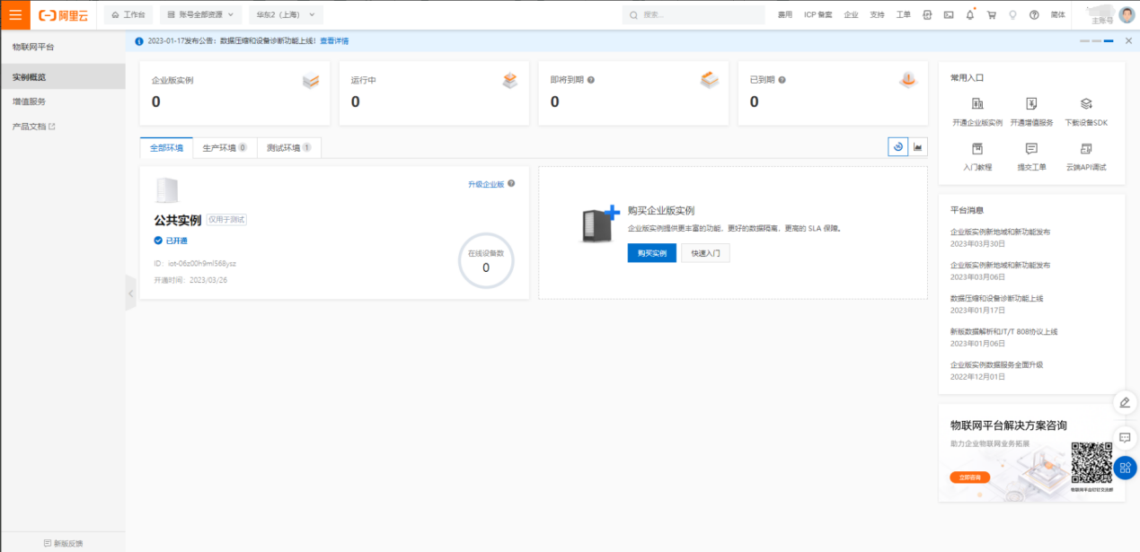Click the 下载设备SDK shortcut icon

point(1086,104)
